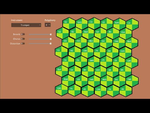Screen dimensions: 150x113
Task: Click the E4 hexagon note
Action: pos(81,62)
